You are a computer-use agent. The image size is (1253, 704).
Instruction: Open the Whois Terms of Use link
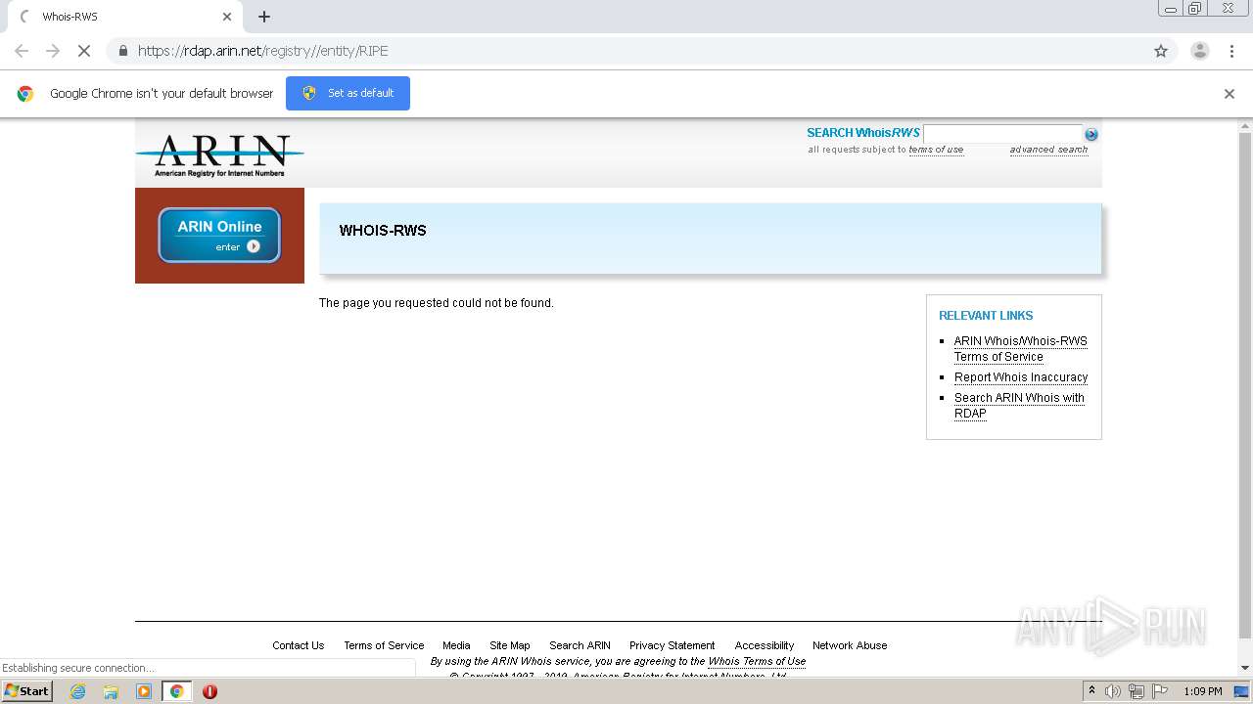coord(757,661)
